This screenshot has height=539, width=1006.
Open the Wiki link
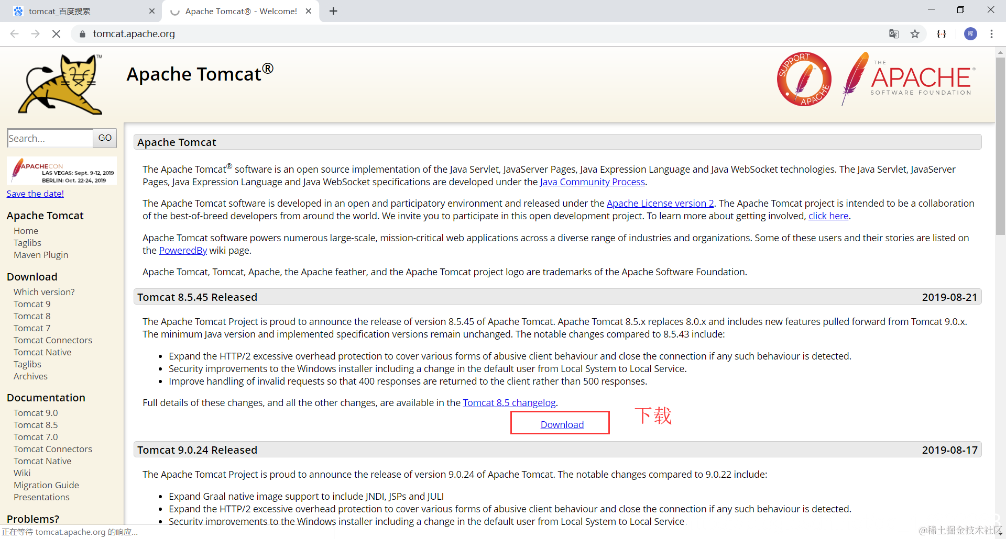click(x=22, y=473)
